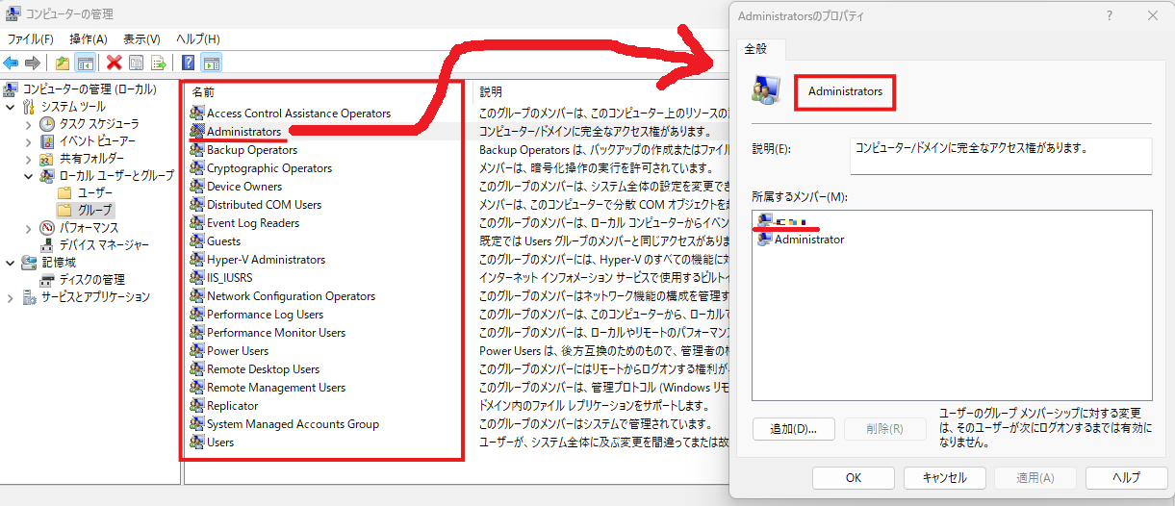This screenshot has width=1175, height=506.
Task: Click the Up one level folder icon
Action: pyautogui.click(x=63, y=63)
